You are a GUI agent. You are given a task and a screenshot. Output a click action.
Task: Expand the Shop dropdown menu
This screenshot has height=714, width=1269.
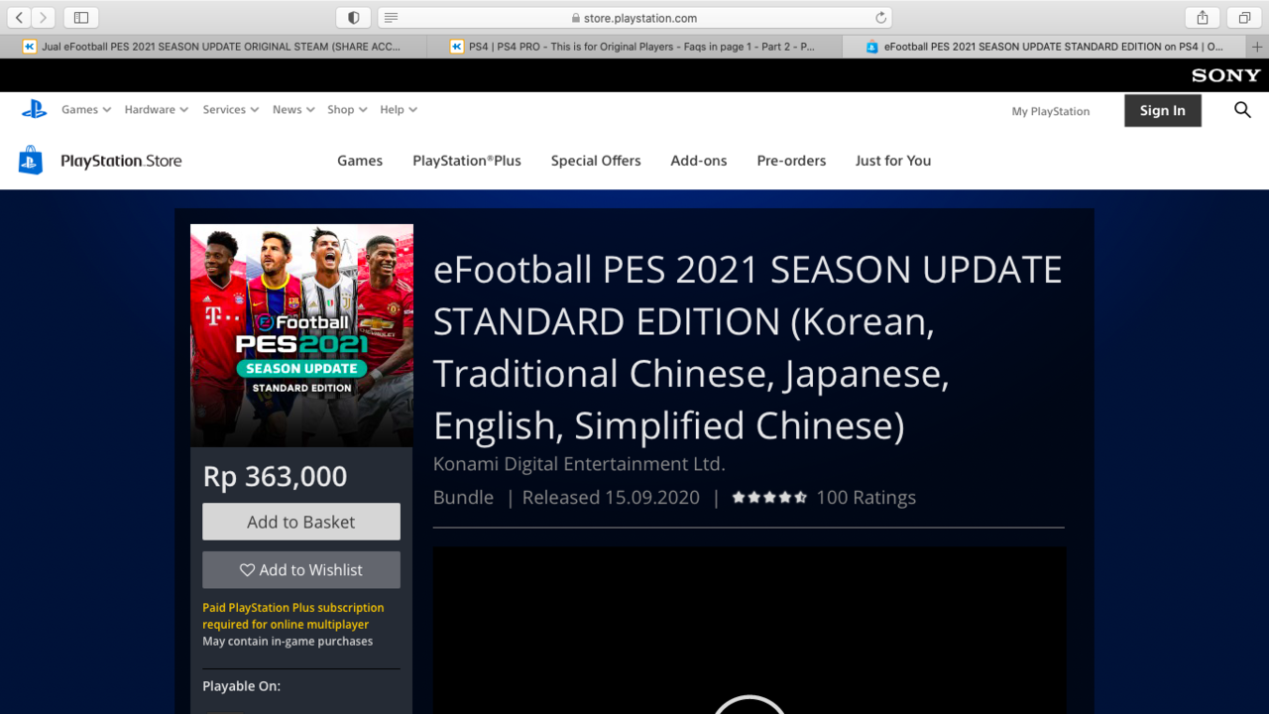pyautogui.click(x=347, y=110)
